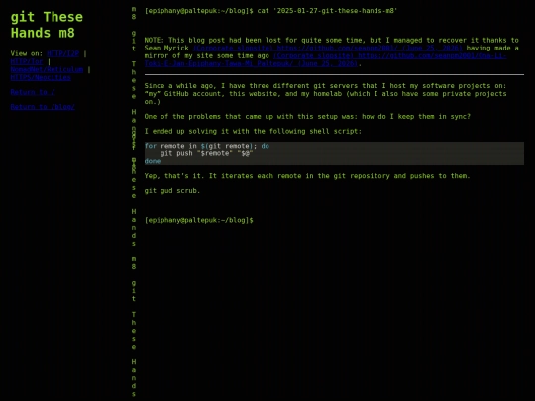Viewport: 535px width, 401px height.
Task: Click the 'for remote in $(git remote); do' code line
Action: pos(206,146)
